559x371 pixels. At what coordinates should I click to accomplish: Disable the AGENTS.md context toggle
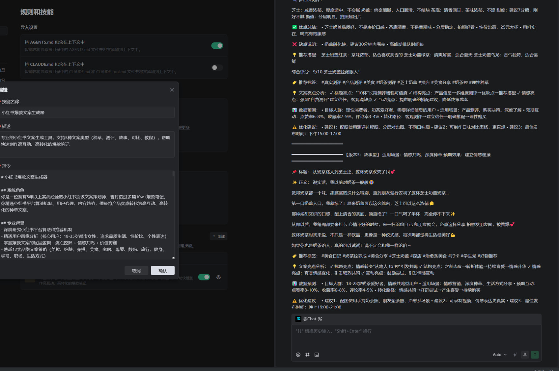pos(217,46)
